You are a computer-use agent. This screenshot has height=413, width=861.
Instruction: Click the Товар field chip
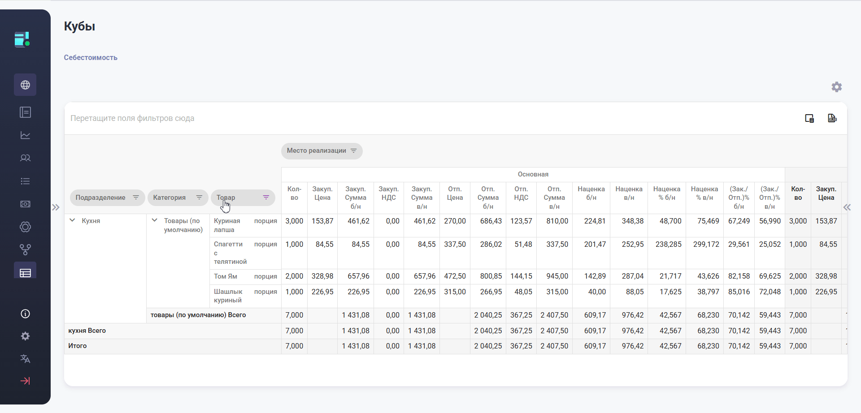pos(226,198)
